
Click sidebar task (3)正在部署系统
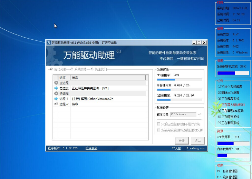point(229,99)
